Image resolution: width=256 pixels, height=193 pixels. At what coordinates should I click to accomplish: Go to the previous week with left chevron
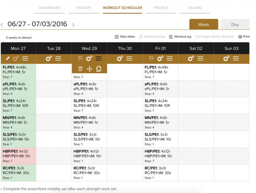pyautogui.click(x=2, y=25)
